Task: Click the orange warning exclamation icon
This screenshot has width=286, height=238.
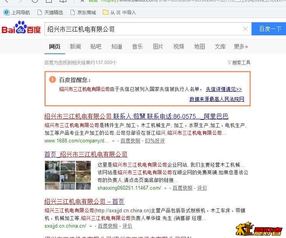Action: [x=53, y=79]
